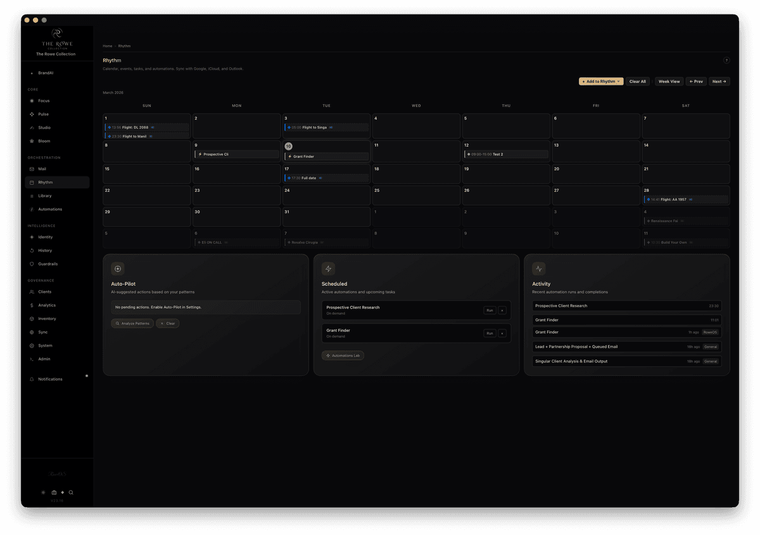Click the help question mark icon
This screenshot has height=535, width=760.
[726, 61]
